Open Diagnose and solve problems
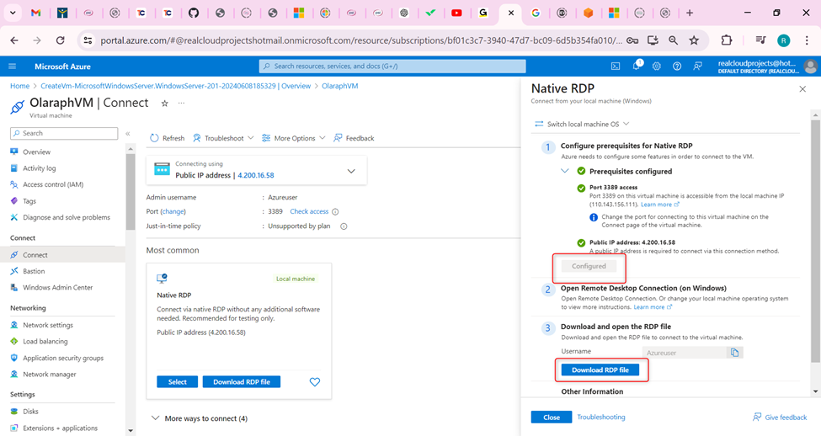This screenshot has width=821, height=436. pyautogui.click(x=66, y=217)
